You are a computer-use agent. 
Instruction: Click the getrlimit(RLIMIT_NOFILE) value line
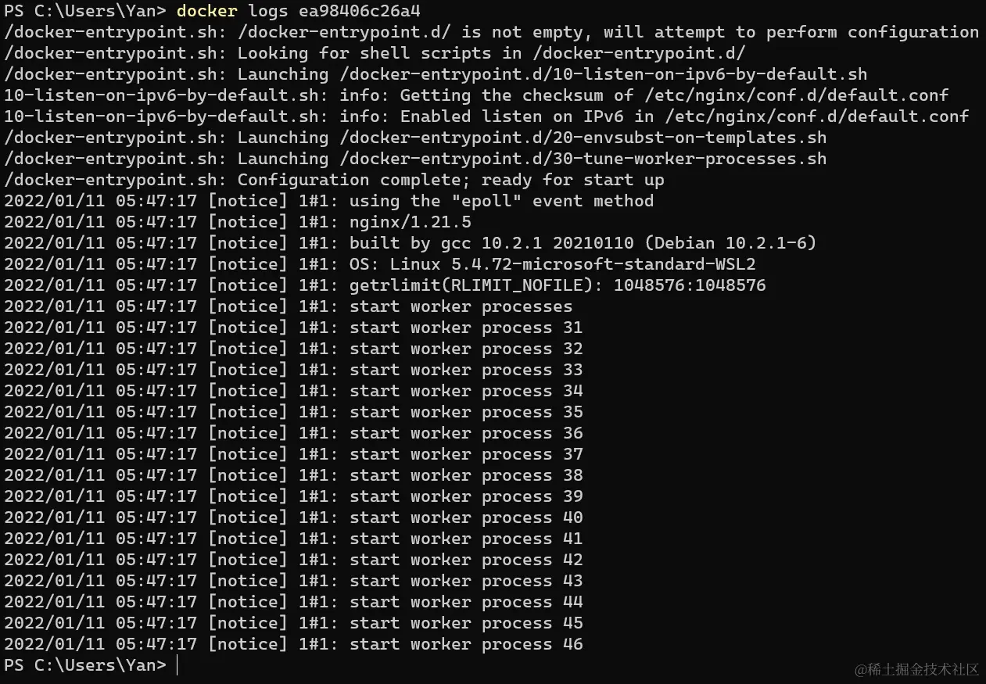(385, 285)
